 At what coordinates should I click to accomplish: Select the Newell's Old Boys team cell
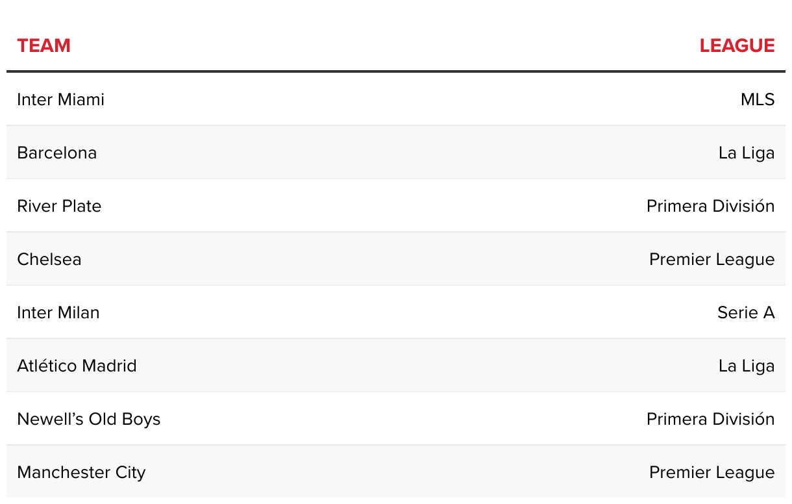pos(88,419)
